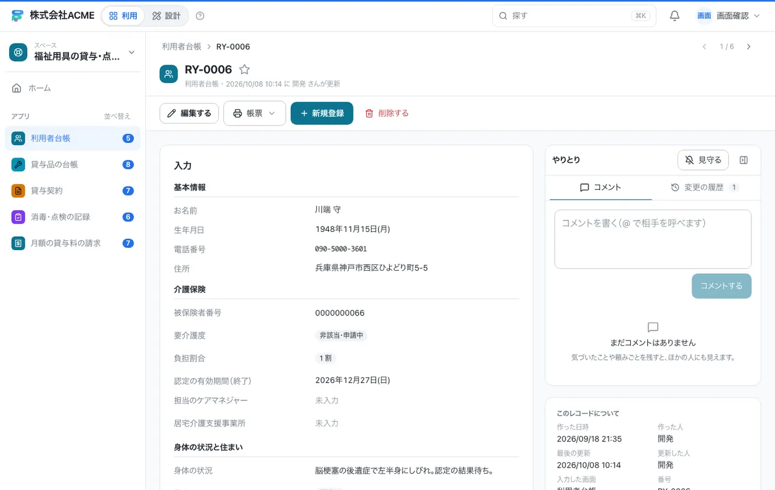Image resolution: width=775 pixels, height=490 pixels.
Task: Open the 帳票 dropdown menu
Action: pyautogui.click(x=254, y=113)
